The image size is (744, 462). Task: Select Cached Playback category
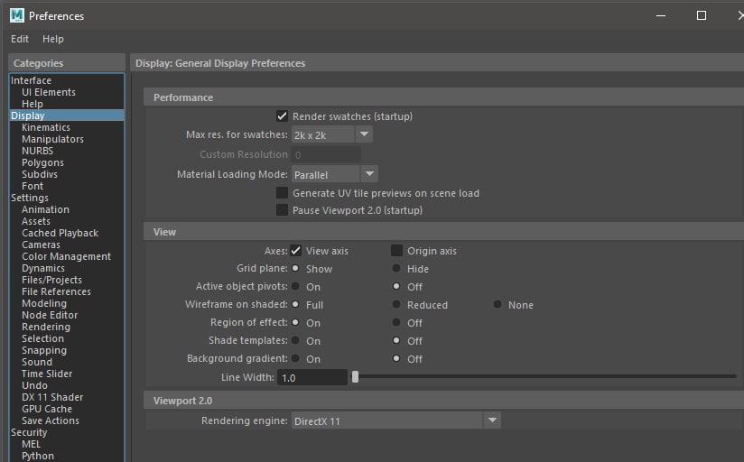pos(67,233)
